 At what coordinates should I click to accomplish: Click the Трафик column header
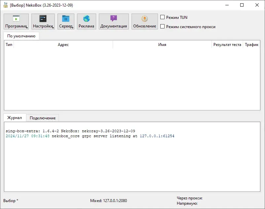click(x=251, y=45)
